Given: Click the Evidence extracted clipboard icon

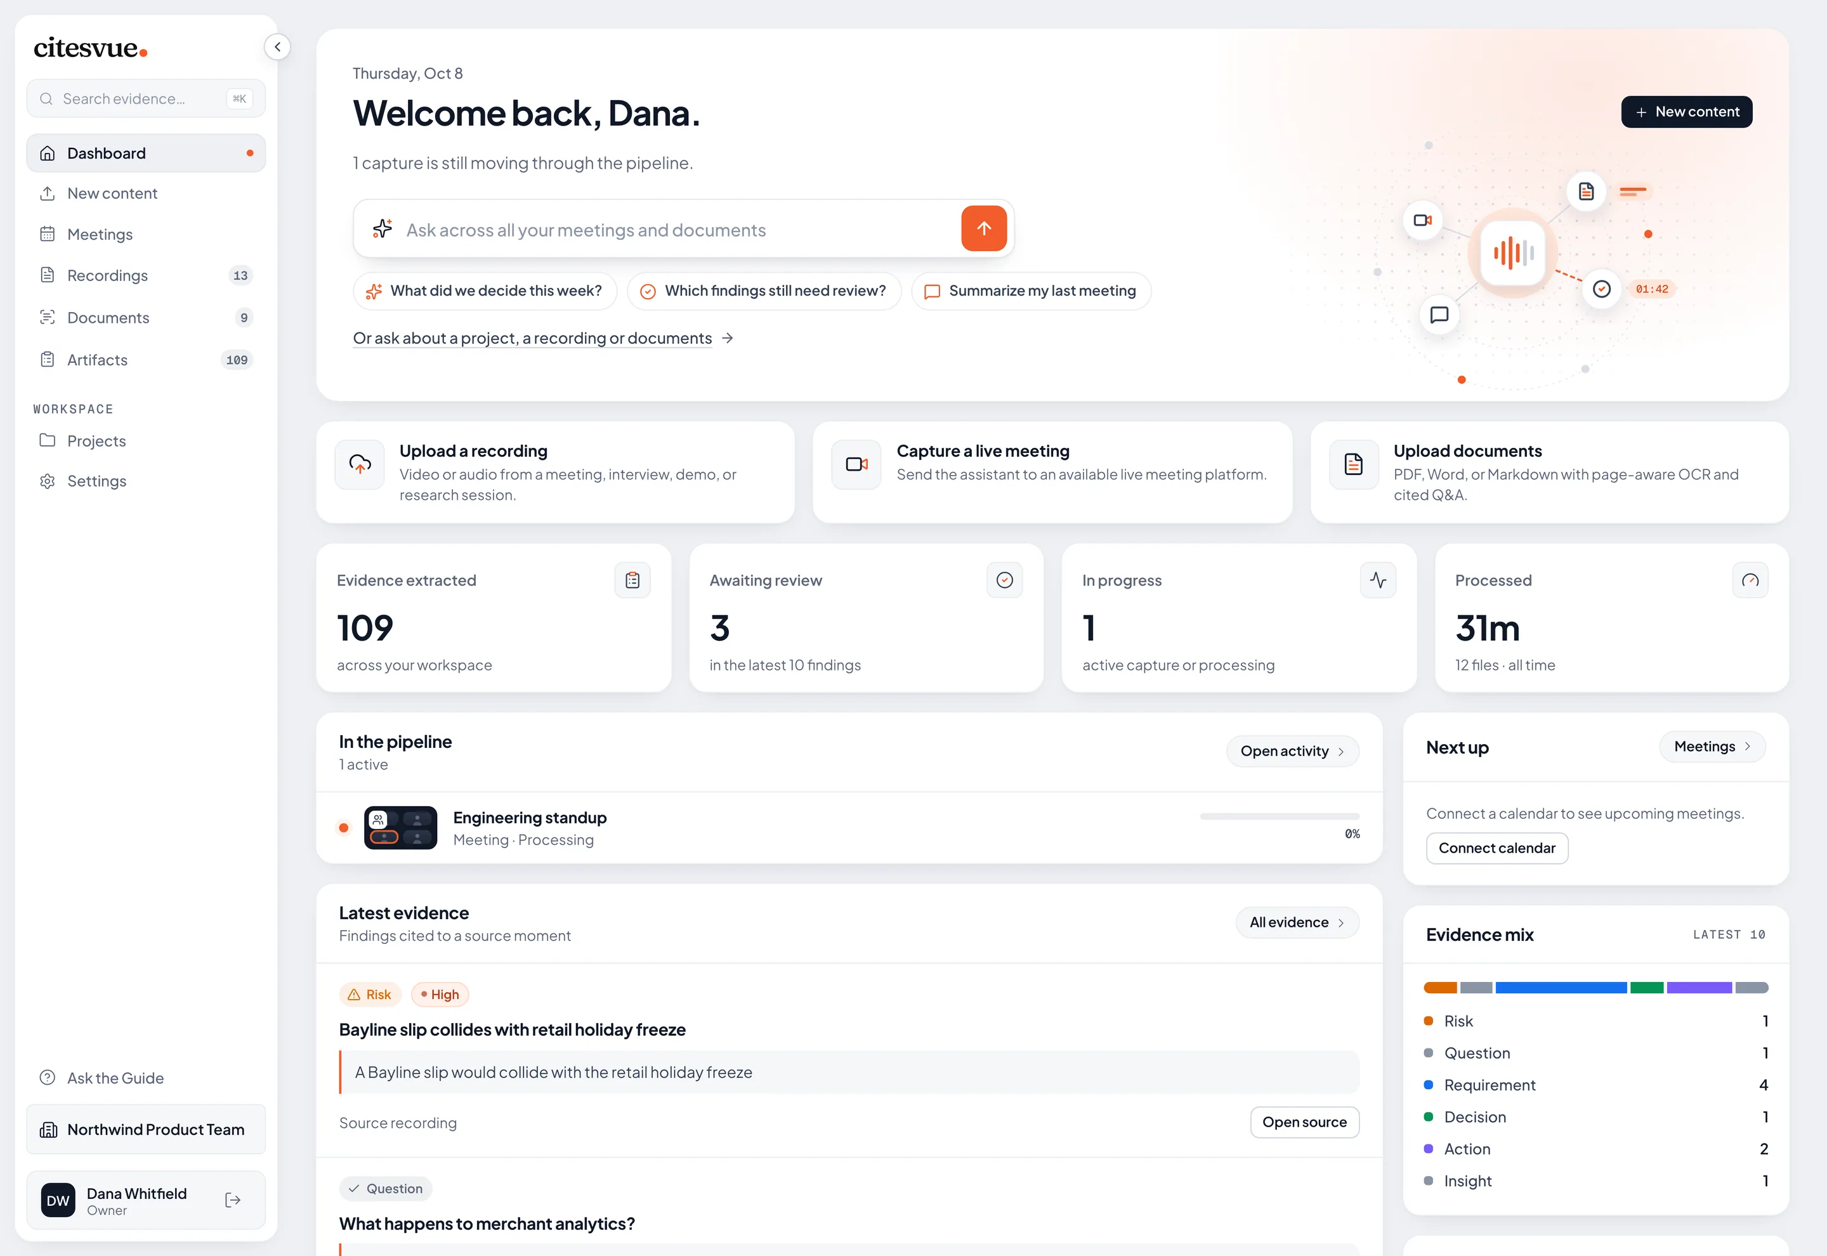Looking at the screenshot, I should pos(632,580).
